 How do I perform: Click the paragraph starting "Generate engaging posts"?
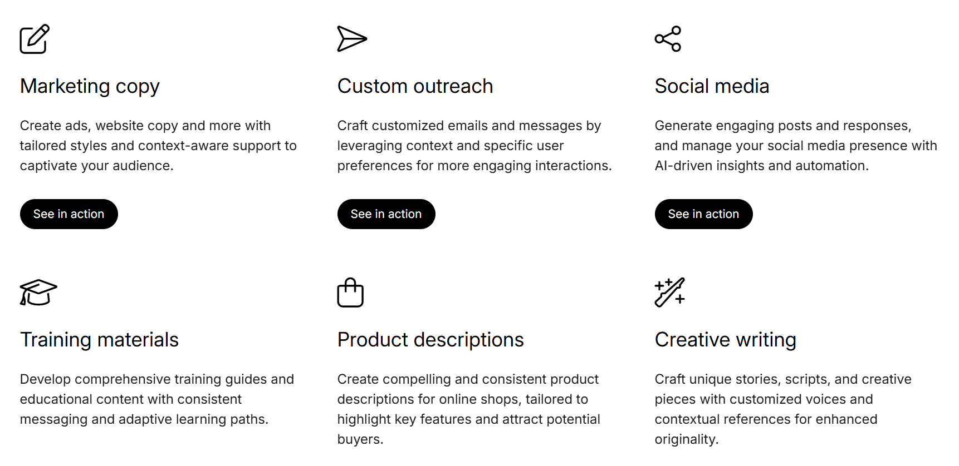(x=795, y=146)
